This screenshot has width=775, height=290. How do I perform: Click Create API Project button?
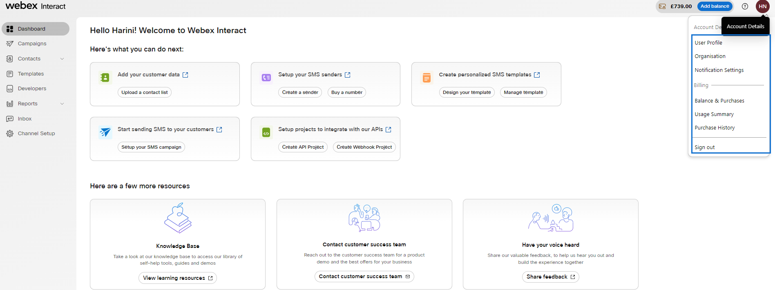click(x=303, y=147)
